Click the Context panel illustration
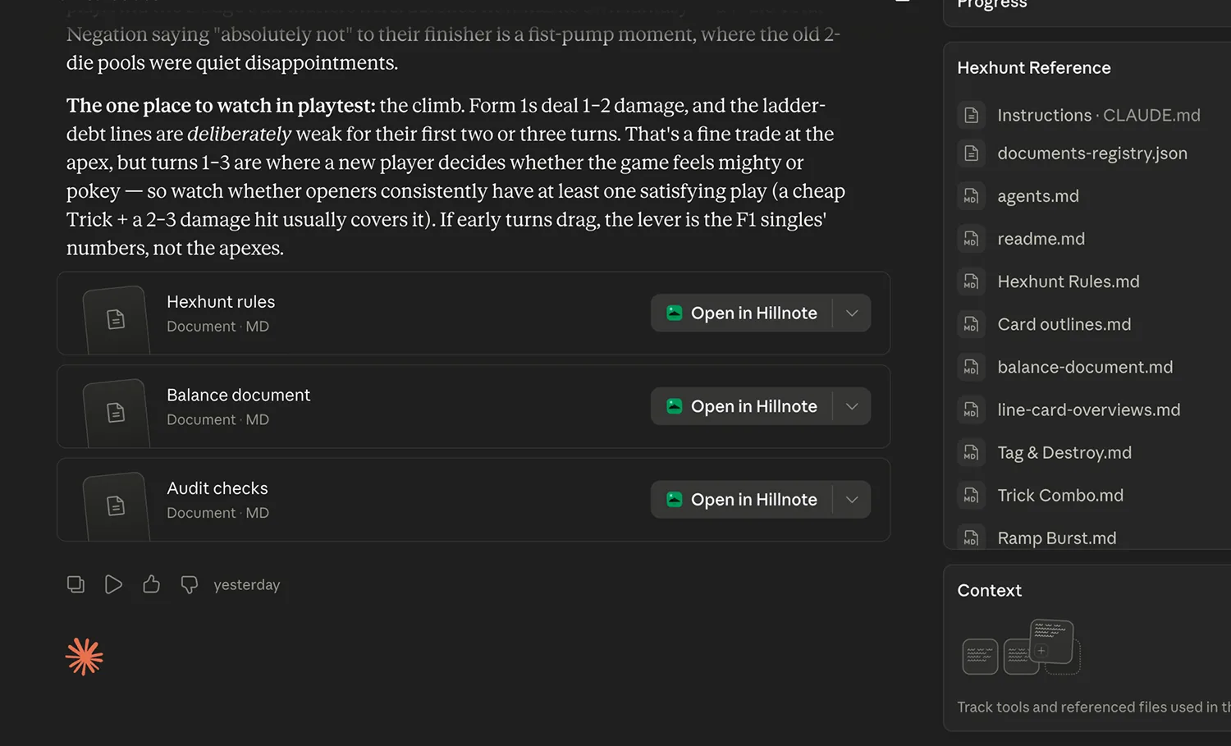The width and height of the screenshot is (1231, 746). tap(1021, 647)
